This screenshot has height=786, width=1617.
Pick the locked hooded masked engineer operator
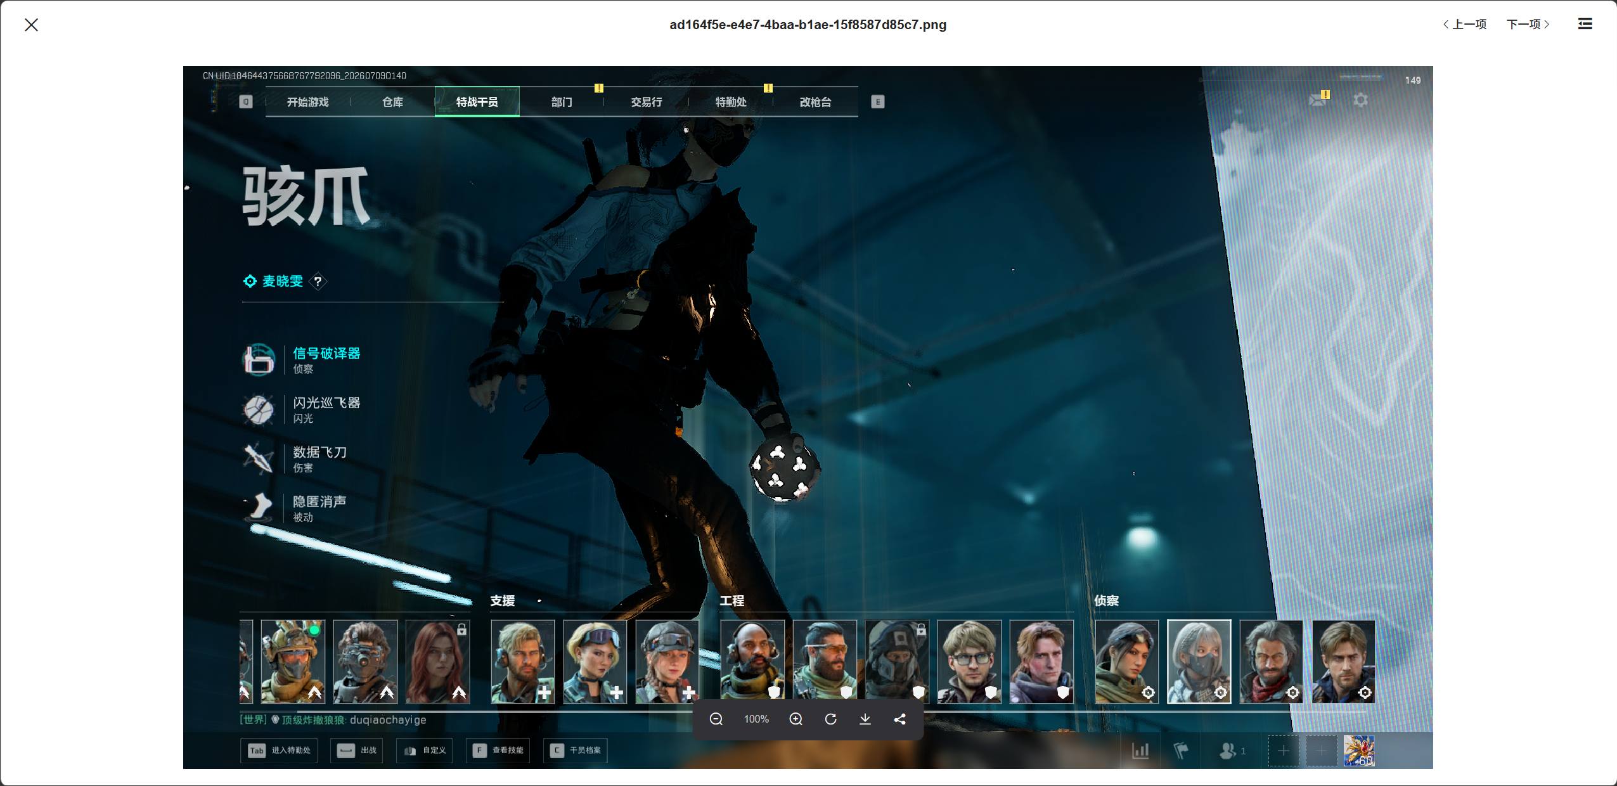click(897, 662)
